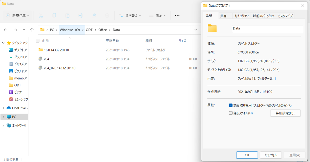Click the folder name 16.0.14332.20110

pos(56,50)
